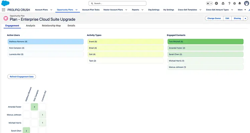This screenshot has width=250, height=133.
Task: Click the Global Actions plus icon
Action: tap(216, 3)
